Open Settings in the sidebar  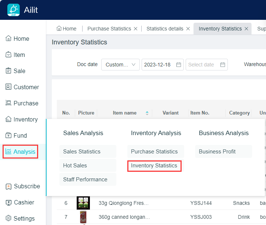pos(20,218)
